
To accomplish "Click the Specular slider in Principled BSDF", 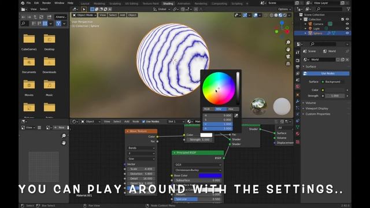I will pyautogui.click(x=198, y=199).
